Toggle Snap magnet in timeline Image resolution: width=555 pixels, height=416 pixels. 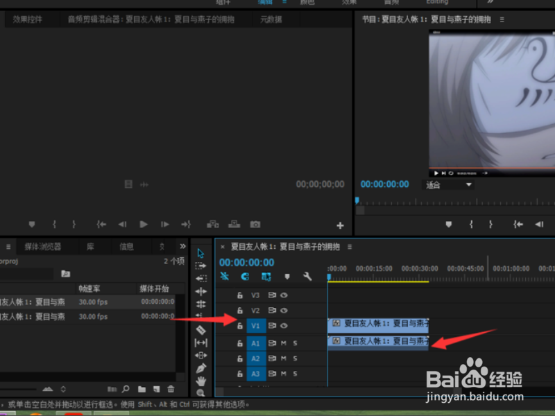click(245, 276)
